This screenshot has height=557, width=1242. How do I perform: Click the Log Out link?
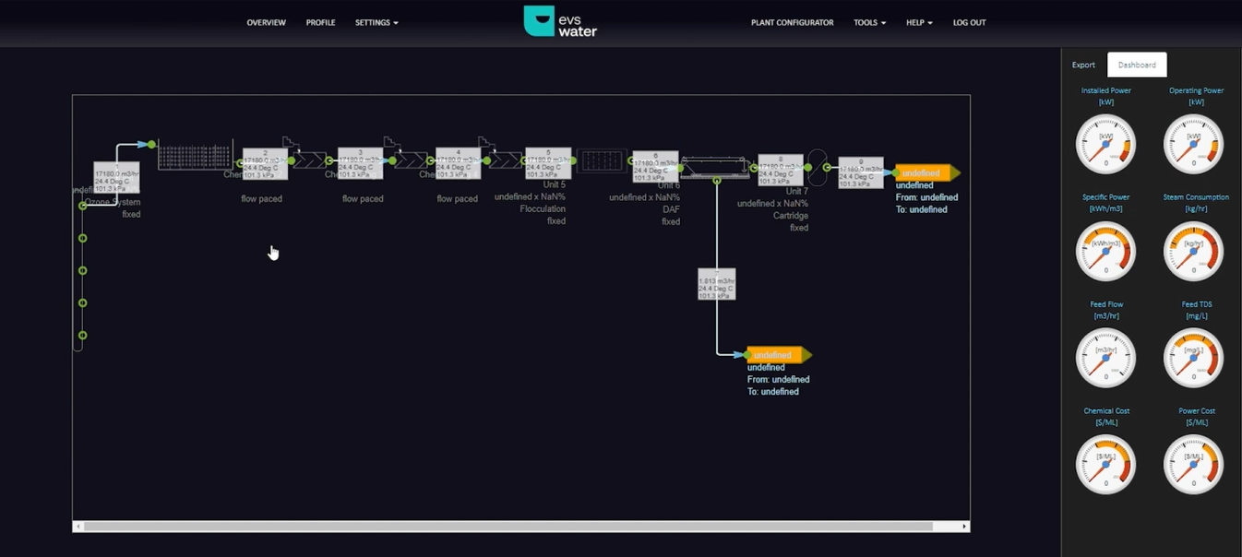969,22
